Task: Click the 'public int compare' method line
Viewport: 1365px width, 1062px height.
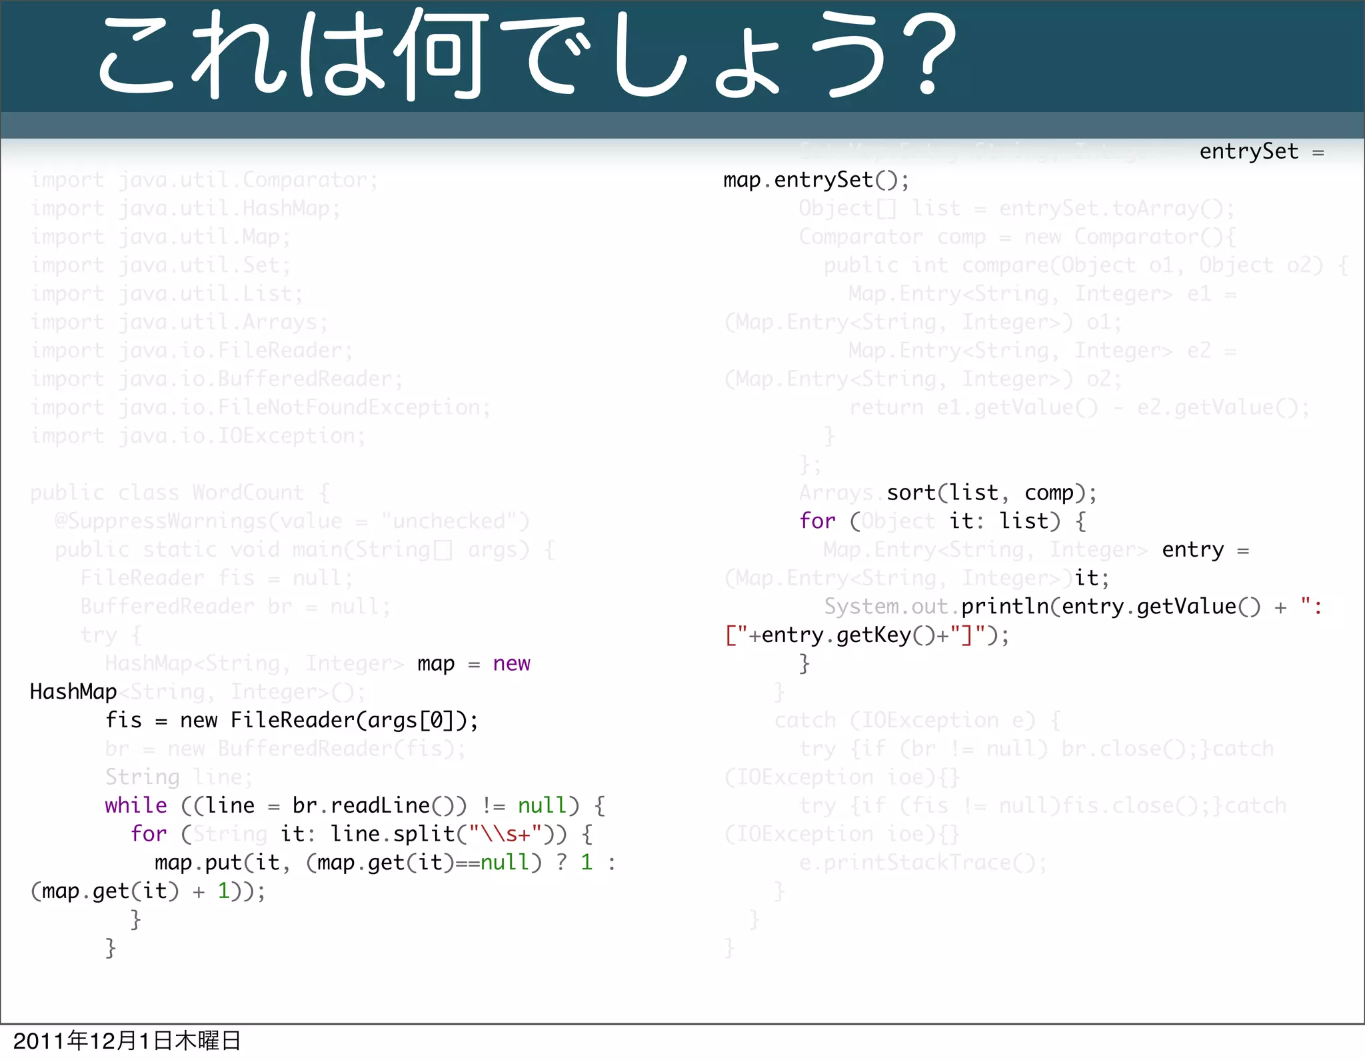Action: pos(1086,266)
